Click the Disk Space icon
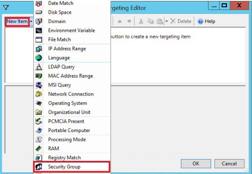252x174 pixels. [39, 12]
